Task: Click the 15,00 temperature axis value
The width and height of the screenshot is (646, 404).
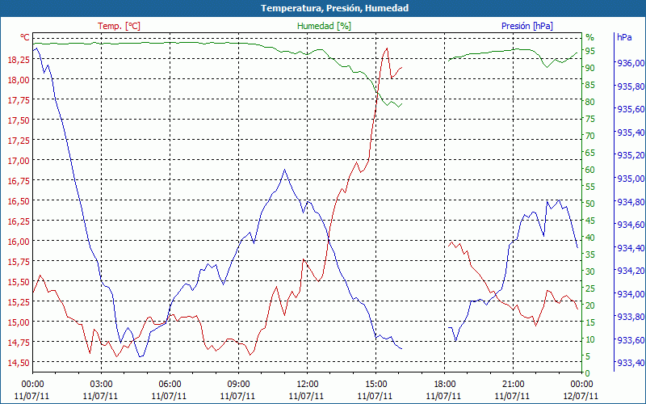Action: (x=19, y=322)
